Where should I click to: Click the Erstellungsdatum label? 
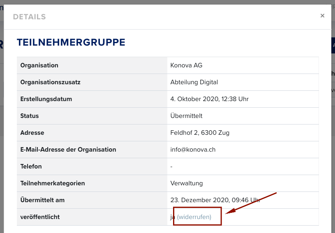tap(46, 99)
